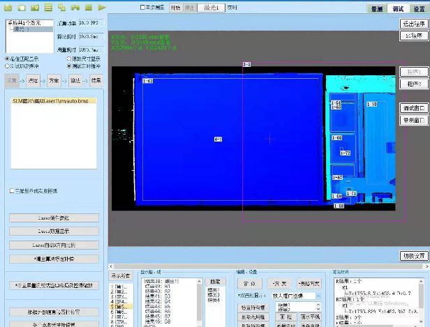Click the up arrow of the small 框类 list
The width and height of the screenshot is (430, 327).
[x=318, y=305]
